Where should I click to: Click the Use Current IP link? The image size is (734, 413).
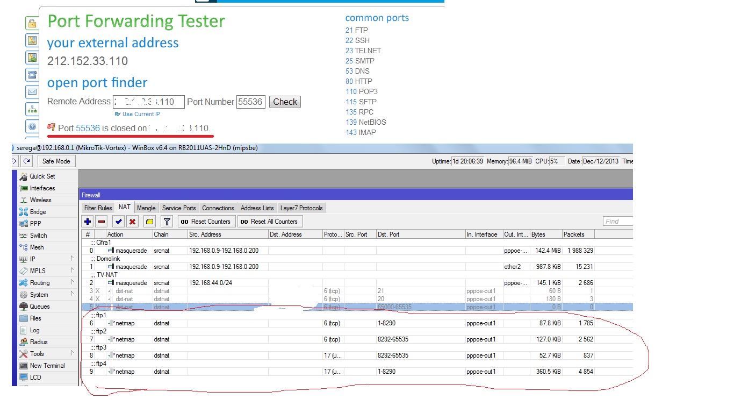[141, 114]
